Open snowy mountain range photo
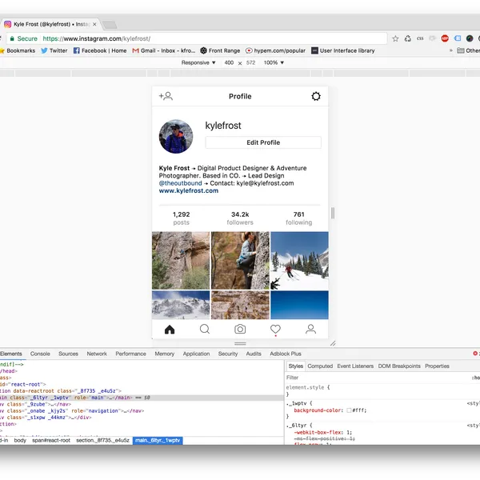Image resolution: width=480 pixels, height=480 pixels. tap(181, 306)
